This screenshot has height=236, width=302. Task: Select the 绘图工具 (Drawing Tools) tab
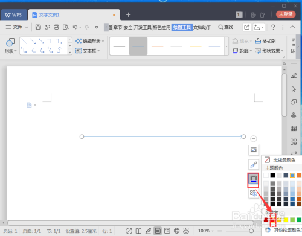[182, 27]
